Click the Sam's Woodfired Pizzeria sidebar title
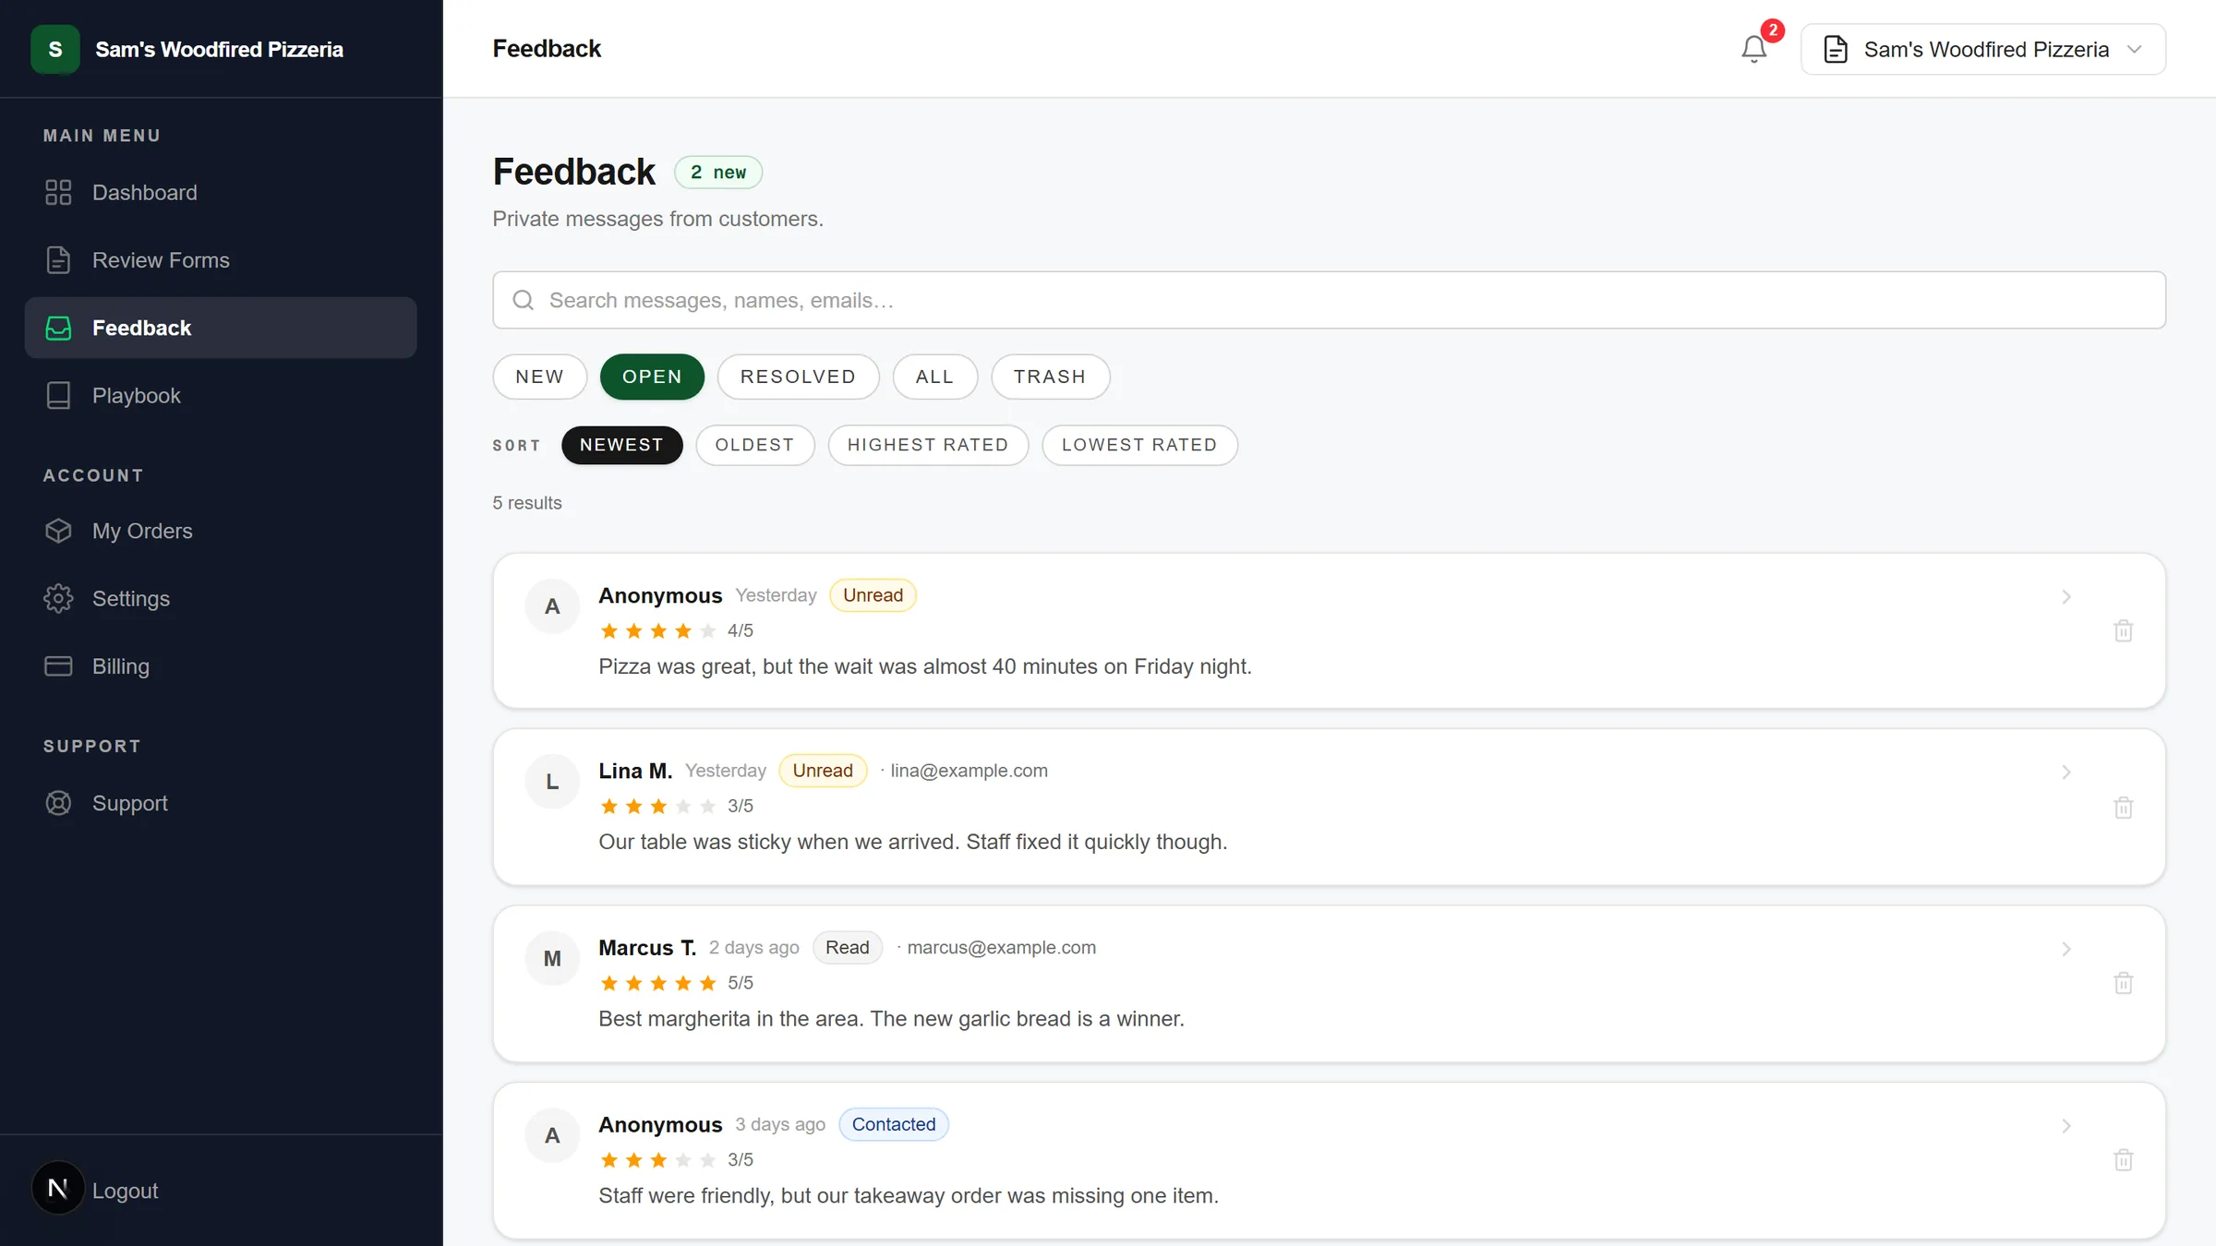Image resolution: width=2216 pixels, height=1246 pixels. click(219, 49)
